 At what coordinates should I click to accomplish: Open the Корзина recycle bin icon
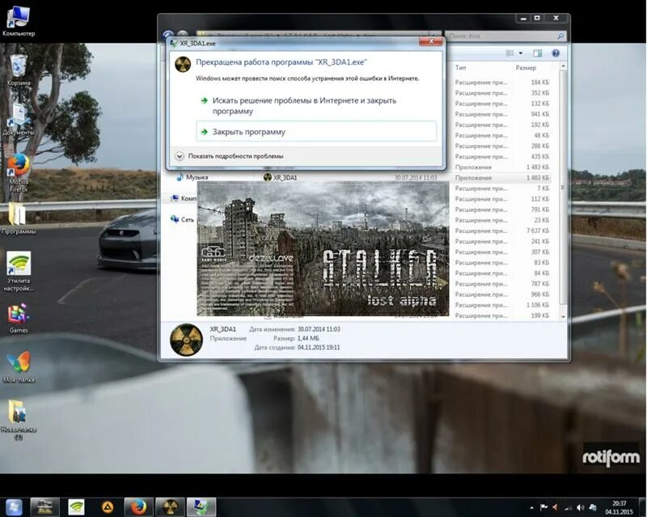tap(18, 70)
